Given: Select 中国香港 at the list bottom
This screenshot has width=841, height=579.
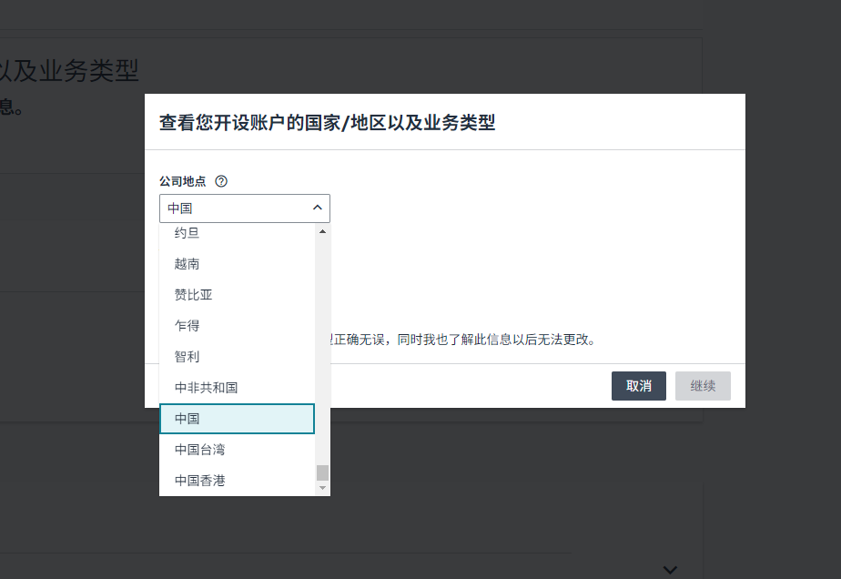Looking at the screenshot, I should point(199,481).
